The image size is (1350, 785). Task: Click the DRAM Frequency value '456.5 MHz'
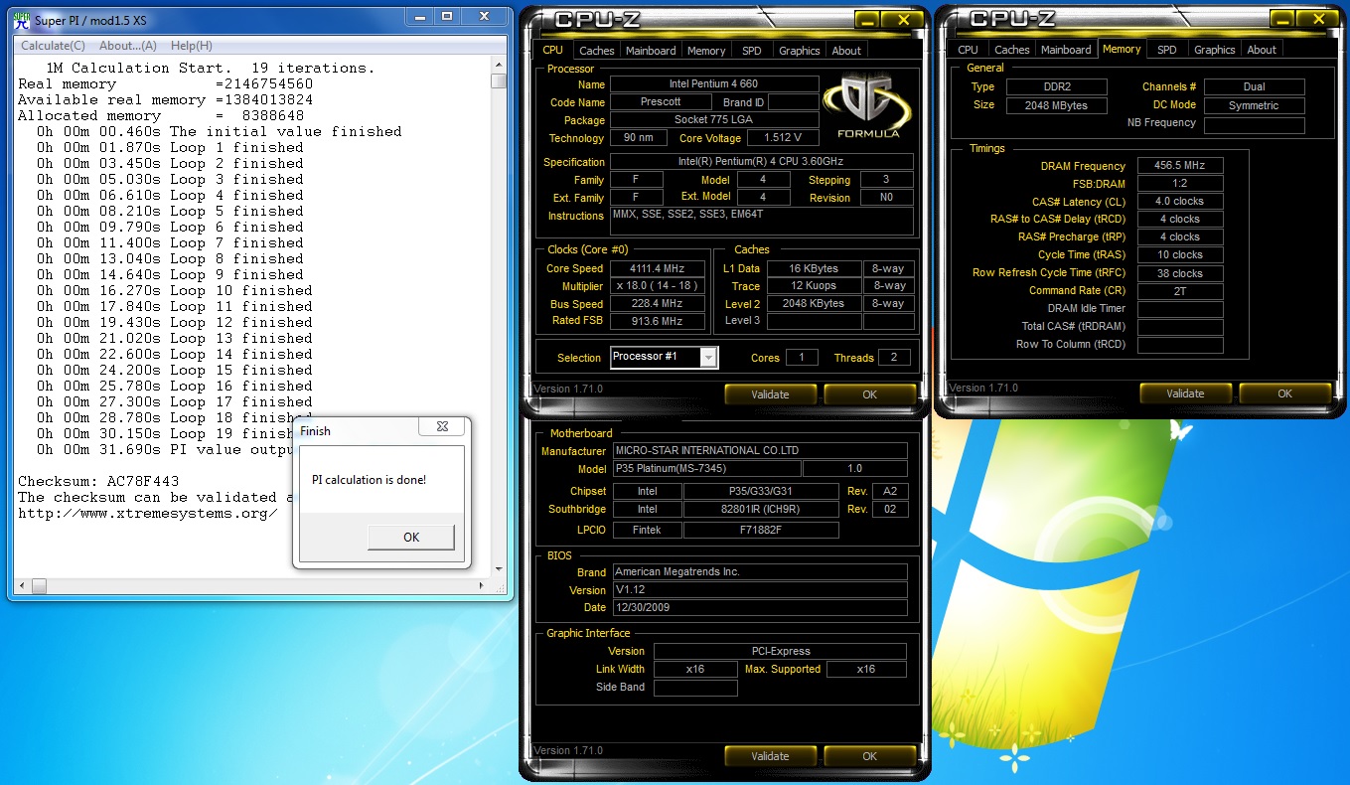coord(1180,166)
